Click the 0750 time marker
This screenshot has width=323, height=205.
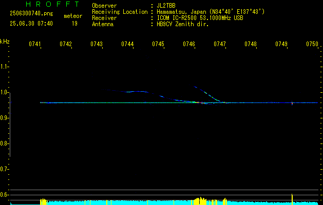312,44
